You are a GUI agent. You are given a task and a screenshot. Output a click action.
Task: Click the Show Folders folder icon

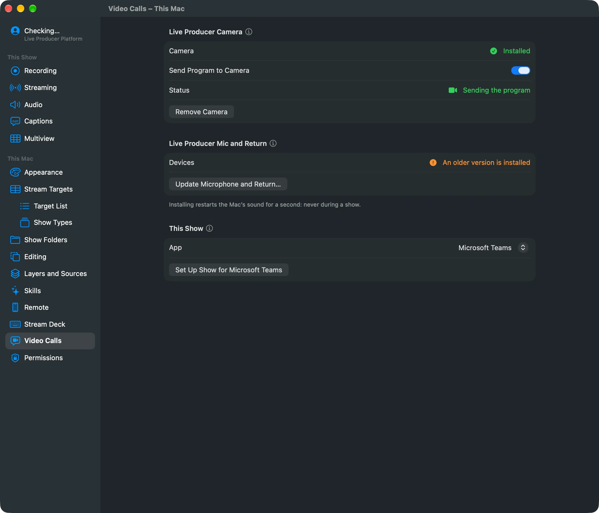click(15, 240)
